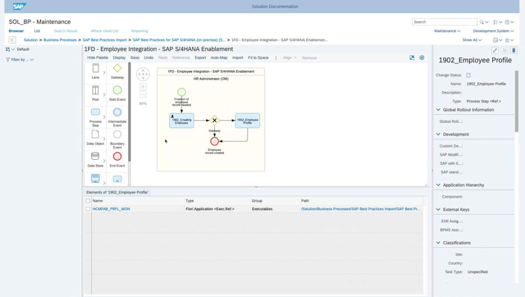Open the Maintenance dropdown
This screenshot has width=525, height=297.
tap(447, 31)
